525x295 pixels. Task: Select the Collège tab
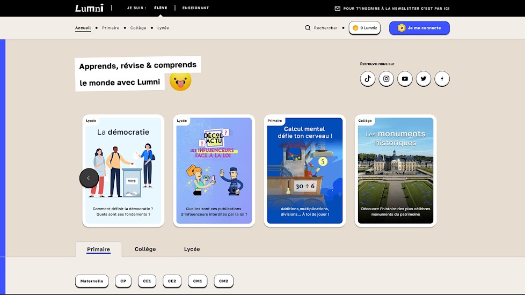(145, 249)
